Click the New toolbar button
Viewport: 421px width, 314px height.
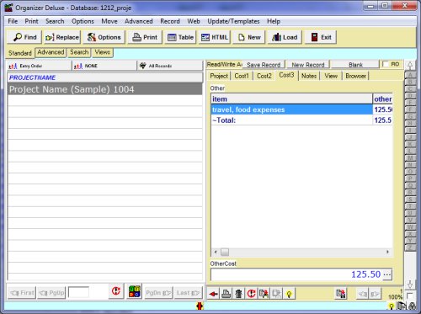249,37
